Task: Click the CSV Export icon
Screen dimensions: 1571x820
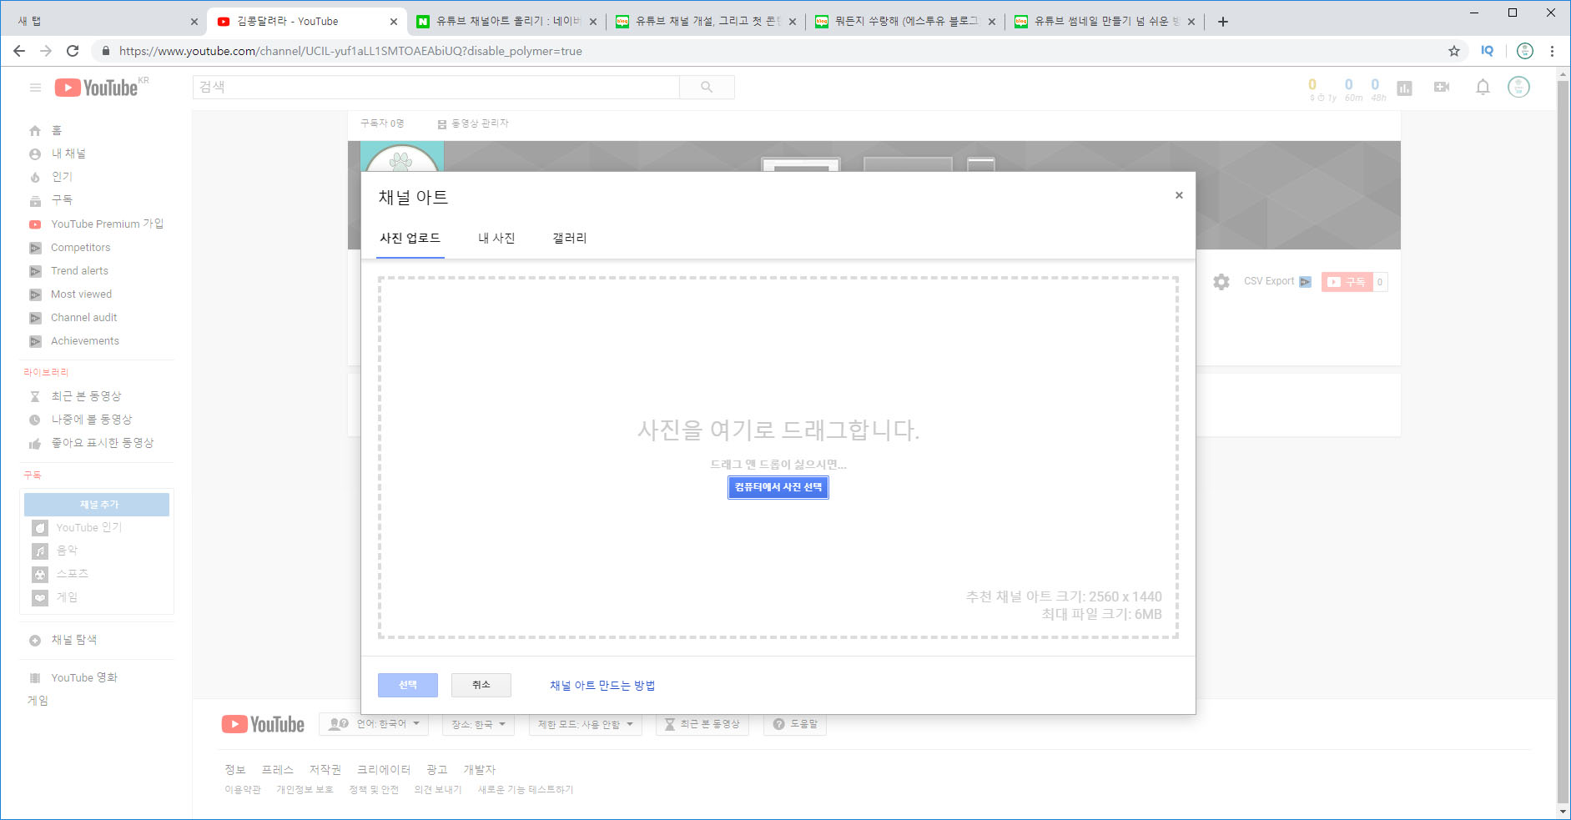Action: 1306,282
